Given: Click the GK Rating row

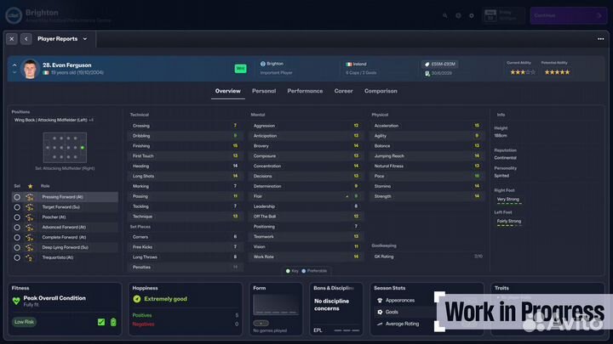Looking at the screenshot, I should point(427,257).
